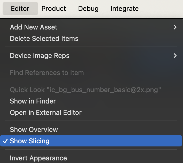Choose Add New Asset from the menu

34,27
